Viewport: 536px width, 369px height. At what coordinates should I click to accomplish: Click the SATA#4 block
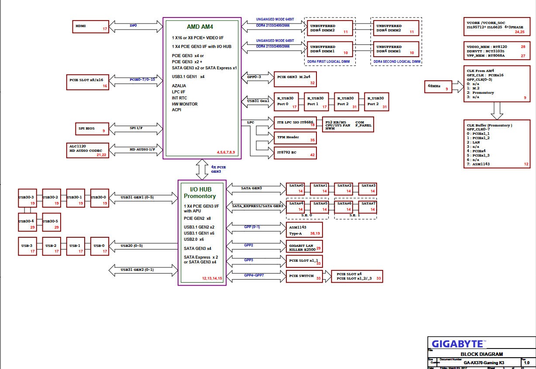click(295, 207)
